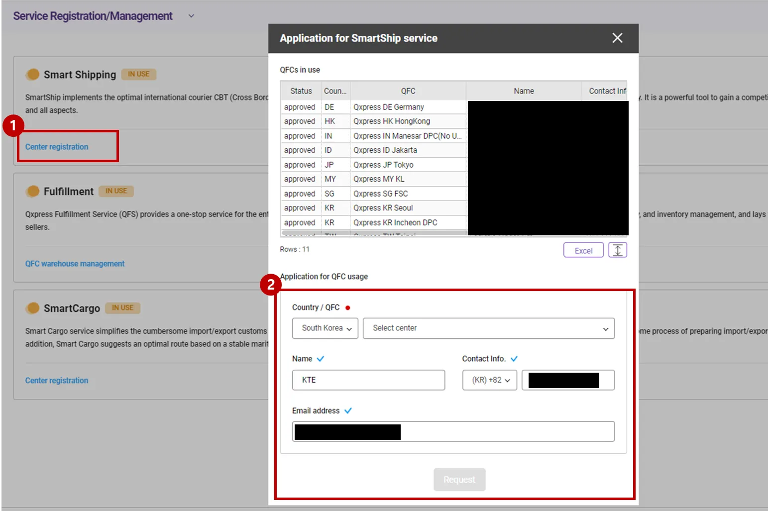
Task: Click the Rows : 11 count text
Action: pos(295,249)
